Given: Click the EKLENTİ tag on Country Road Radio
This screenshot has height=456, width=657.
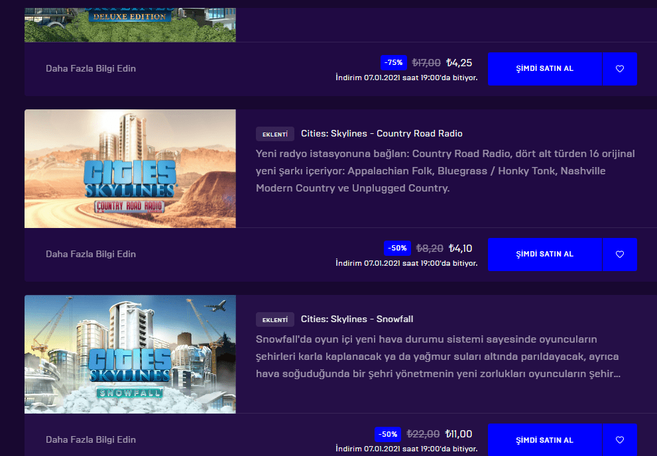Looking at the screenshot, I should point(275,134).
